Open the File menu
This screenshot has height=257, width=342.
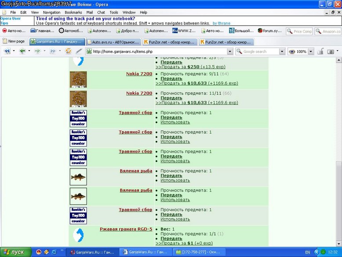click(x=13, y=12)
